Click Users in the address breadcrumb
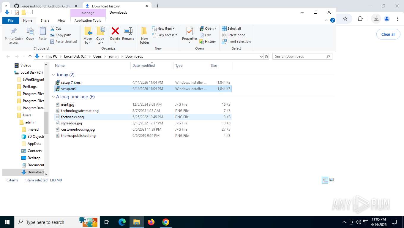 click(97, 56)
